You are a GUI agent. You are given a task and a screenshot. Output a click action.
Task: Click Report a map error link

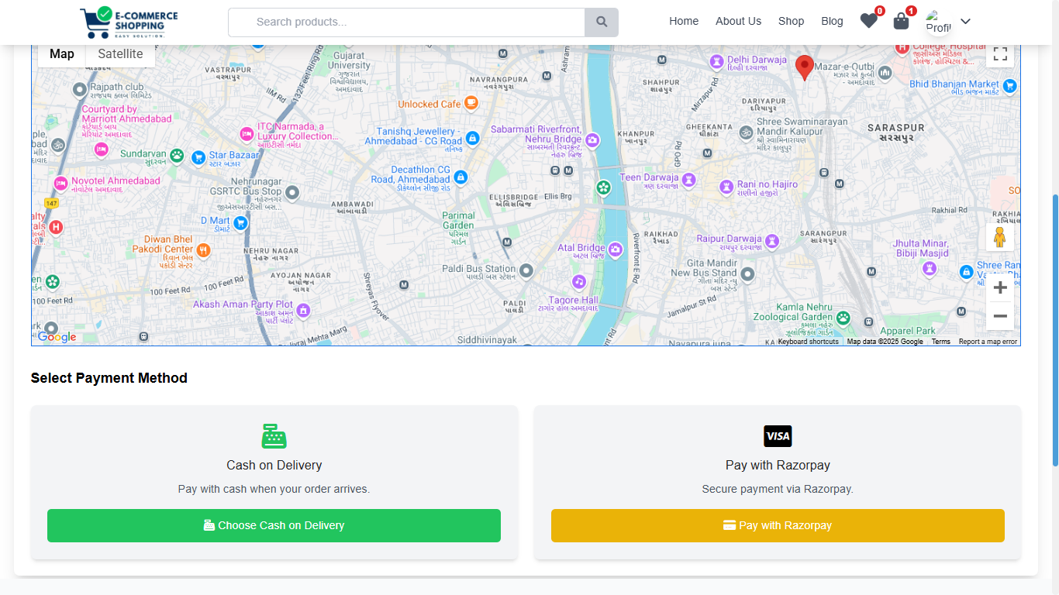pyautogui.click(x=988, y=342)
